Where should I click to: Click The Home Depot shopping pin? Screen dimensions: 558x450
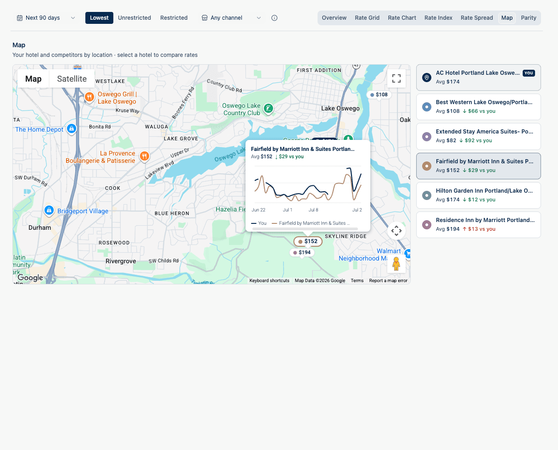[71, 129]
